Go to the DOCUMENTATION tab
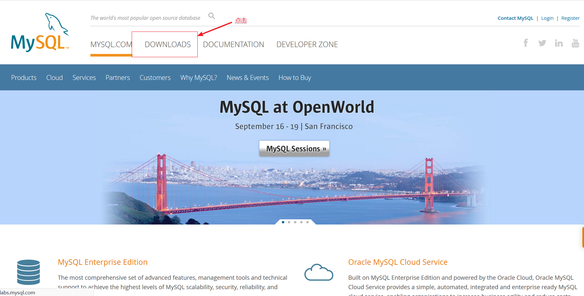This screenshot has width=584, height=296. pos(233,45)
